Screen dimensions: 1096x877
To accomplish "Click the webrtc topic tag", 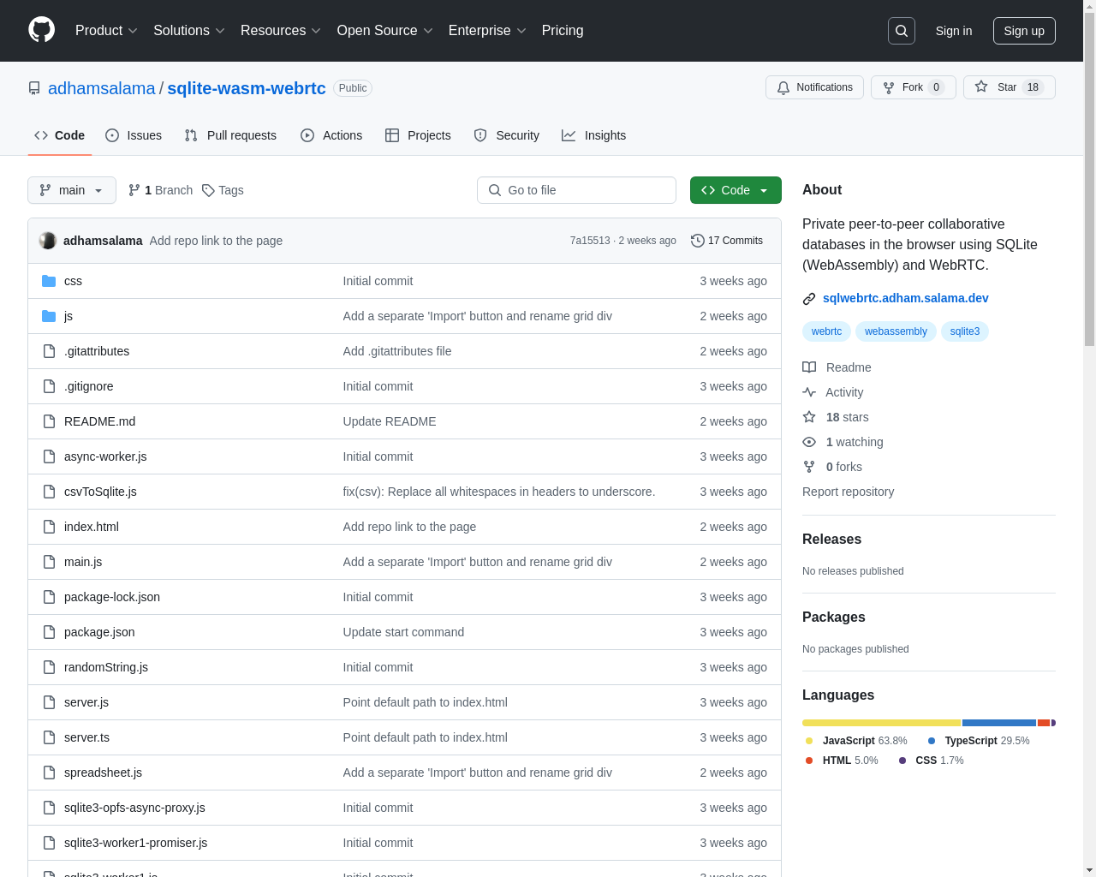I will tap(826, 331).
